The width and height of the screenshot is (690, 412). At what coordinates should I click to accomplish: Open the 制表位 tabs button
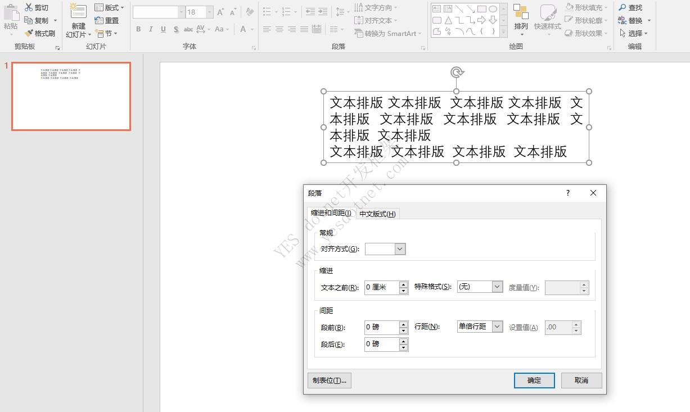click(x=330, y=381)
